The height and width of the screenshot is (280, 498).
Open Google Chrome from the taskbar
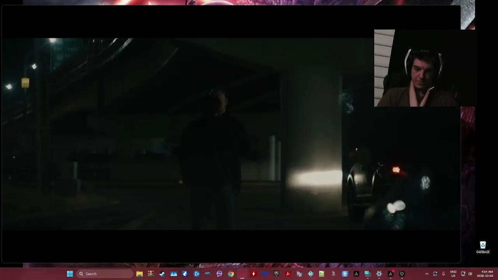(231, 274)
